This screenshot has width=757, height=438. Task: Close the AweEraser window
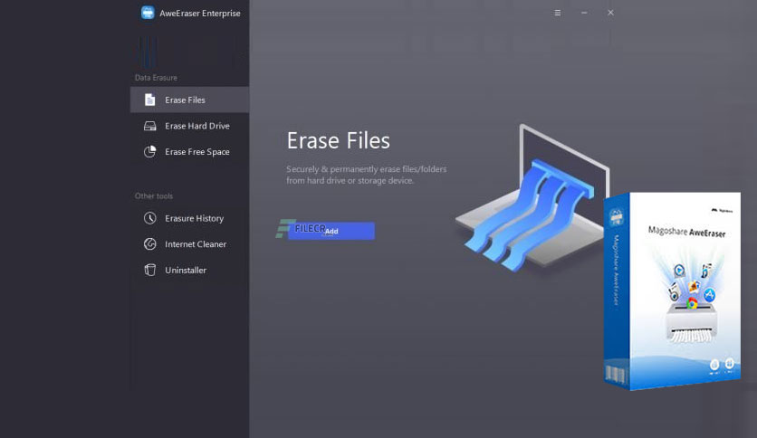click(x=610, y=13)
